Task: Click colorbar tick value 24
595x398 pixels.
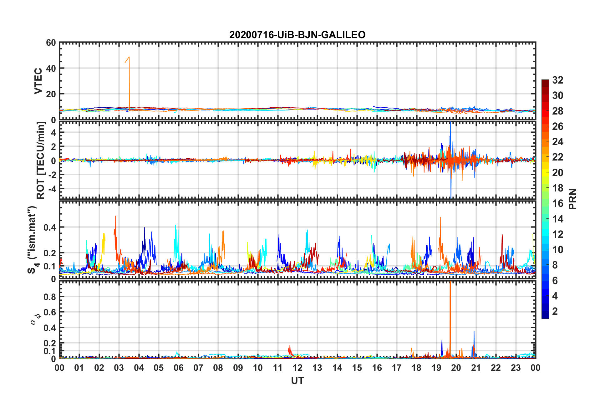Action: point(557,142)
